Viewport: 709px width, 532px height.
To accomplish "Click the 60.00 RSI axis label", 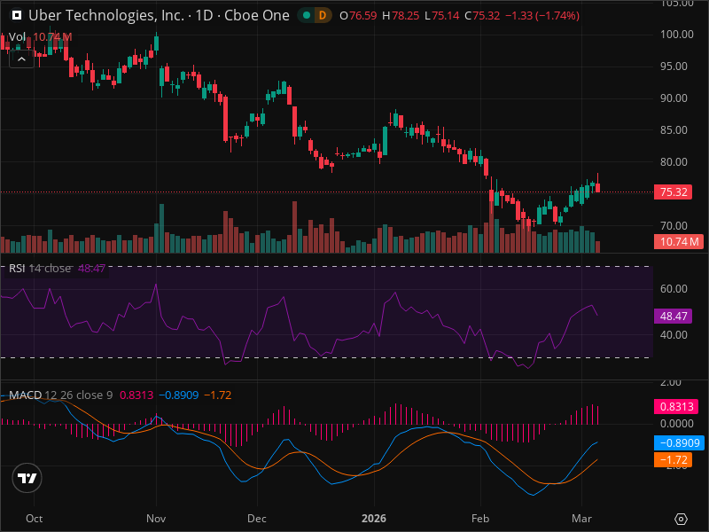I will pyautogui.click(x=674, y=289).
